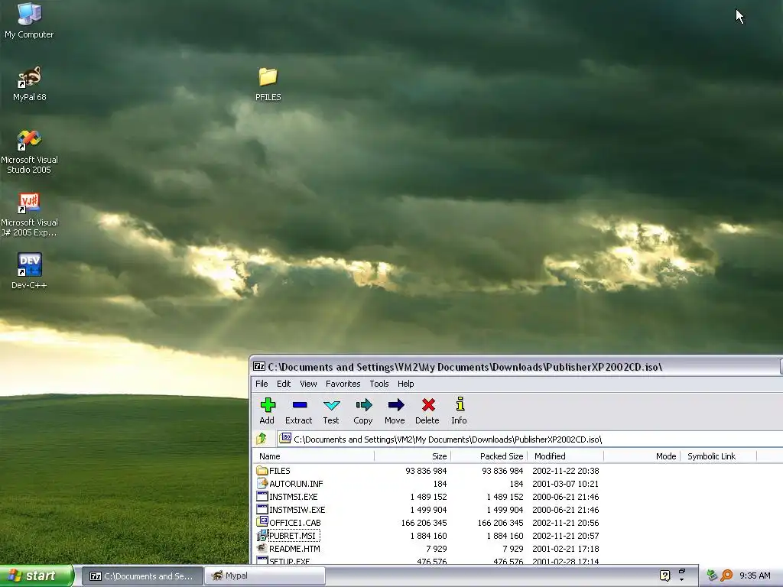Open the View menu
Image resolution: width=783 pixels, height=587 pixels.
point(308,384)
